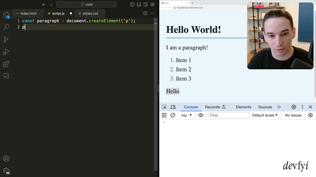This screenshot has width=316, height=177.
Task: Click the code command center search box
Action: 86,4
